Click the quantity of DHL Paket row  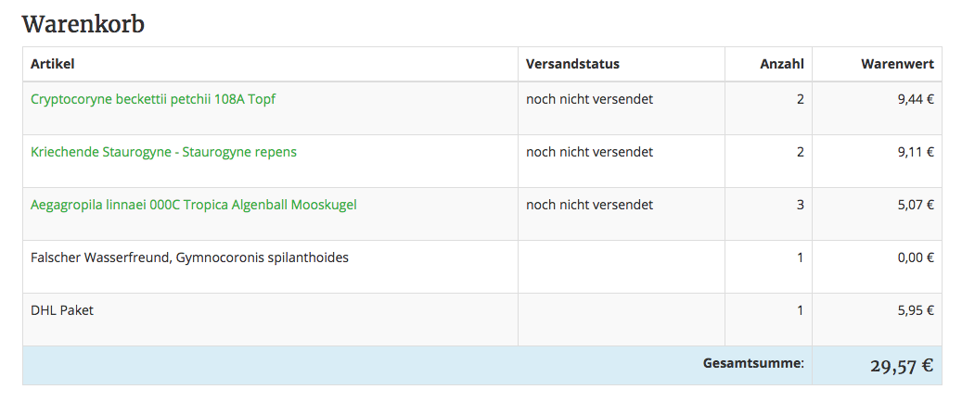click(800, 310)
